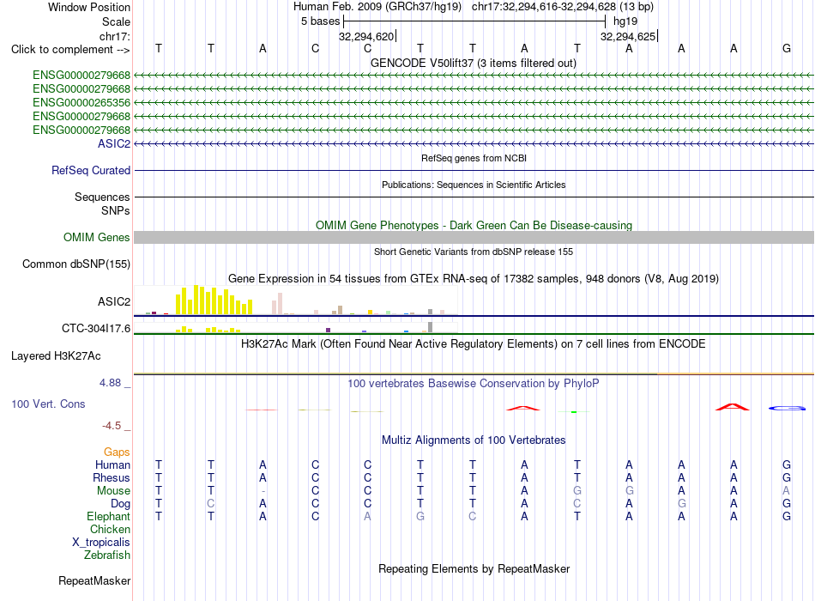Click the Dog species row label
Screen dimensions: 815x601
[121, 503]
